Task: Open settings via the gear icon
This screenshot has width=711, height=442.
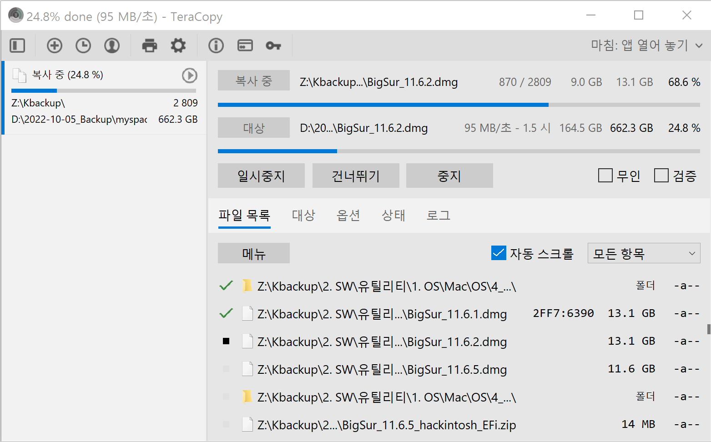Action: click(x=178, y=45)
